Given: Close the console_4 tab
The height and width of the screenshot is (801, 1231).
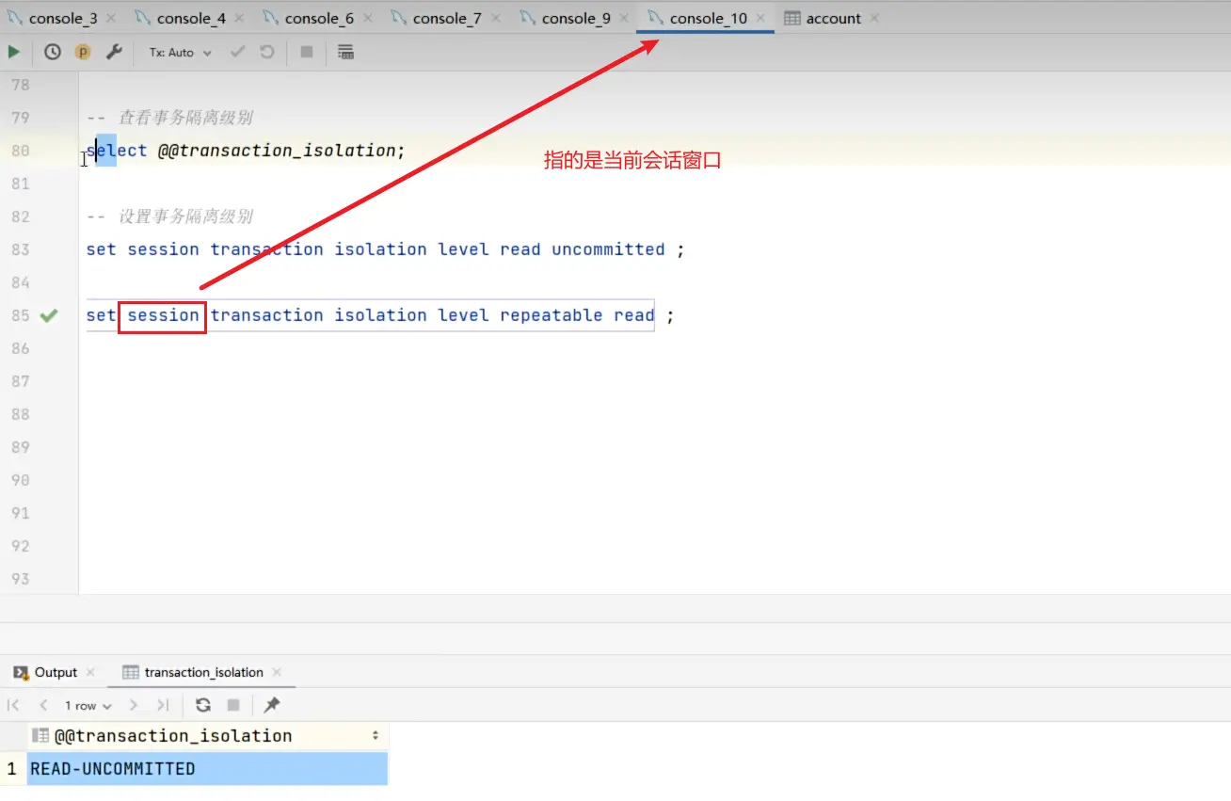Looking at the screenshot, I should pyautogui.click(x=239, y=18).
